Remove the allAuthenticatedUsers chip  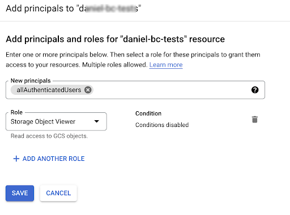[x=88, y=90]
